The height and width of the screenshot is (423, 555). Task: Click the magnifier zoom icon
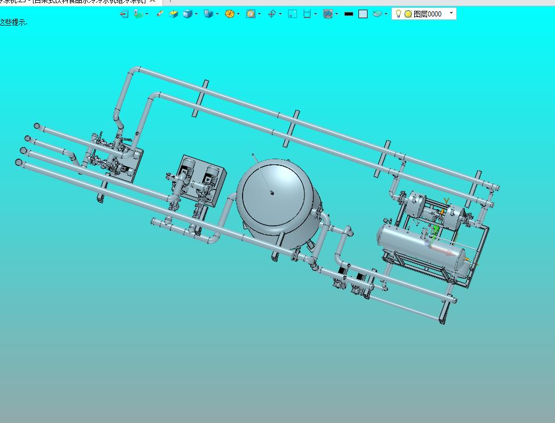(x=251, y=14)
